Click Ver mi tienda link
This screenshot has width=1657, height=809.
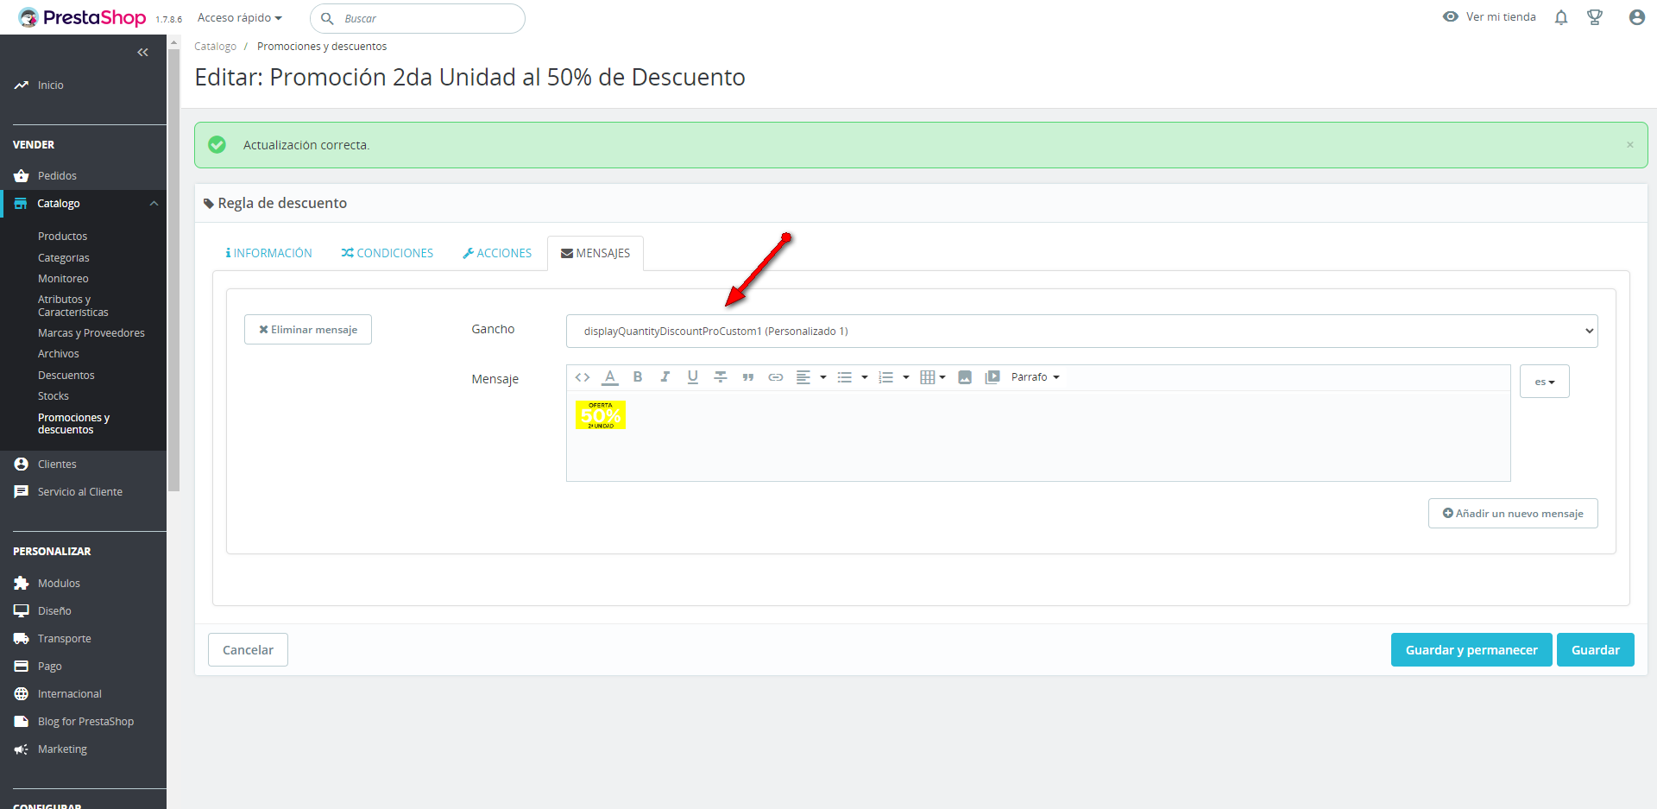pyautogui.click(x=1490, y=17)
